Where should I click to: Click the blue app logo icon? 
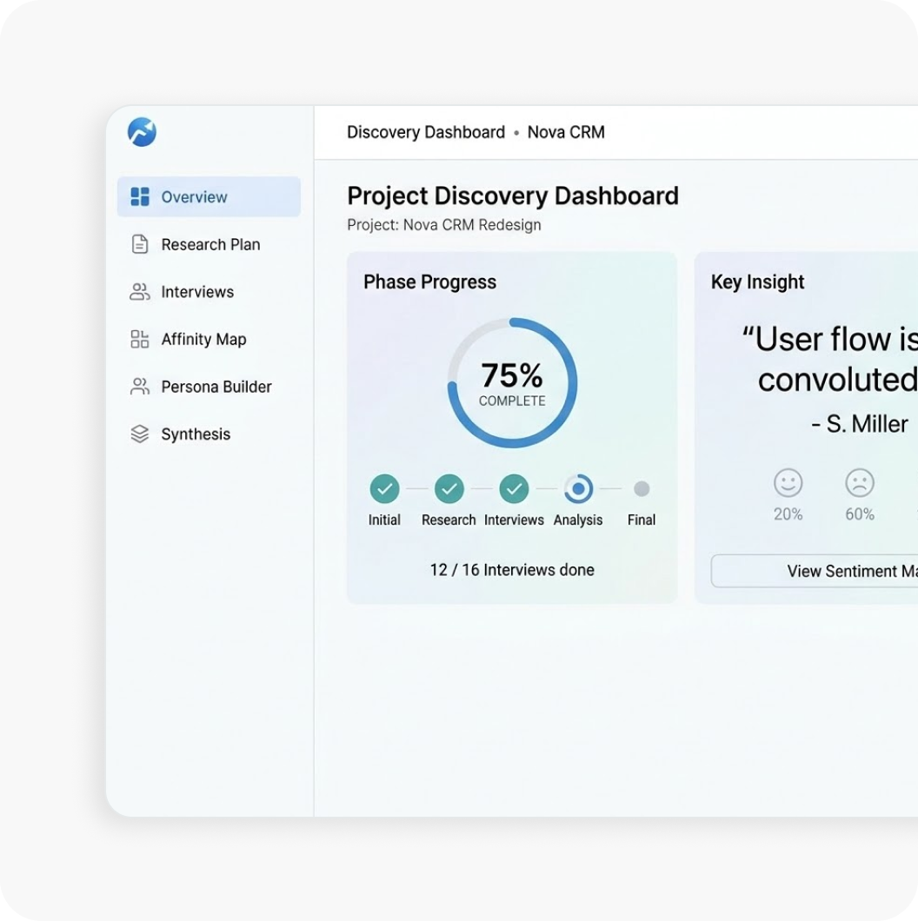click(x=142, y=131)
